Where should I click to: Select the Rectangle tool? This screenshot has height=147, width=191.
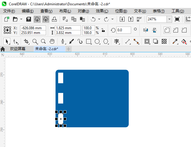(x=89, y=41)
